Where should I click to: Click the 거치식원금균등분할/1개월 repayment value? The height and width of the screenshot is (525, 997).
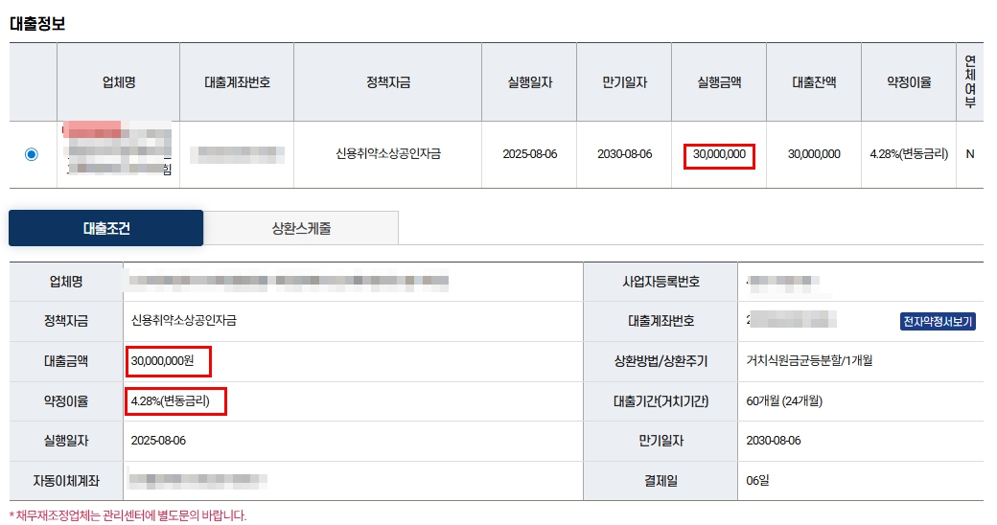tap(809, 360)
